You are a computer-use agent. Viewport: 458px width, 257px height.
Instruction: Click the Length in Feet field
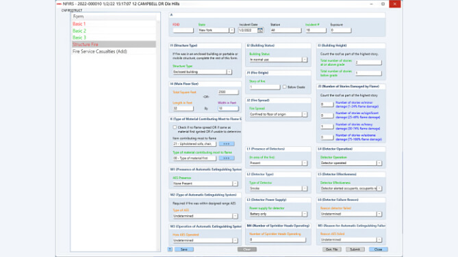coord(183,109)
